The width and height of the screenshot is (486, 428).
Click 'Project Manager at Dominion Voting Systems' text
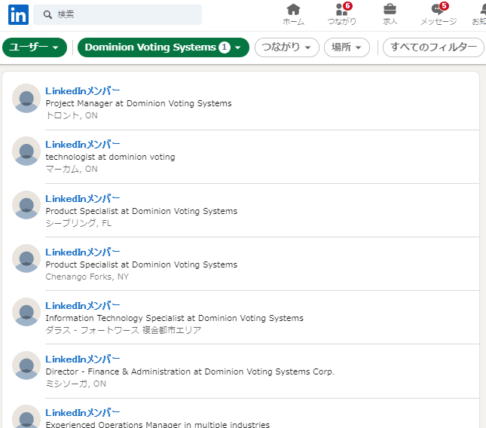(x=139, y=103)
